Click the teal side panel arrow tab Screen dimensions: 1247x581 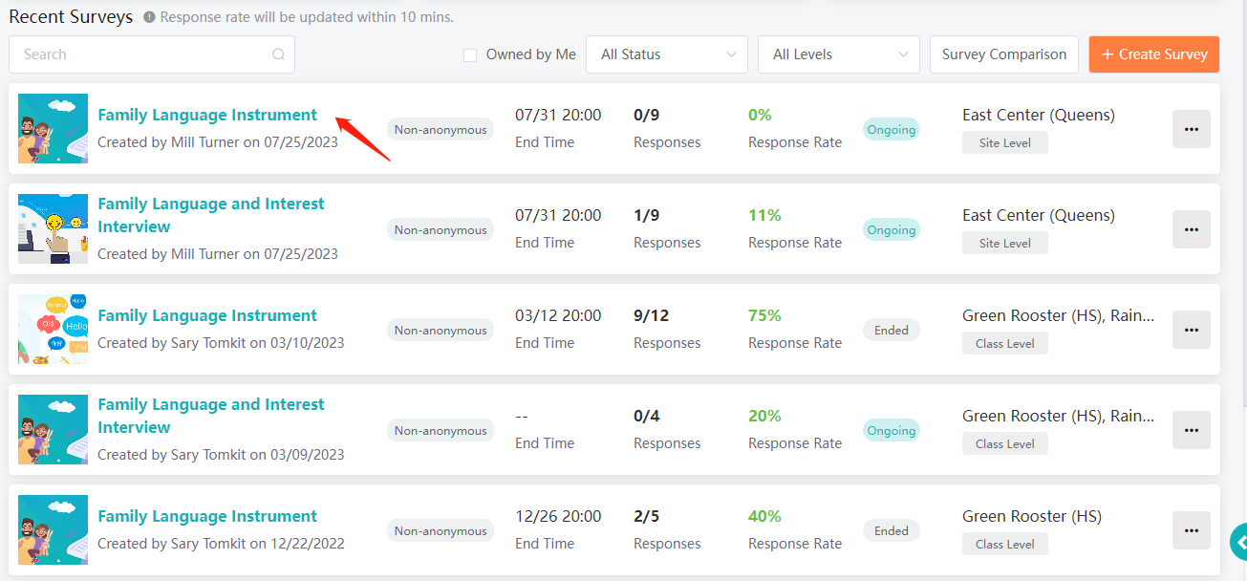click(1238, 542)
